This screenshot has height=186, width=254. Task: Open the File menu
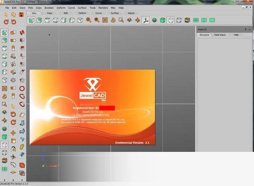point(7,8)
